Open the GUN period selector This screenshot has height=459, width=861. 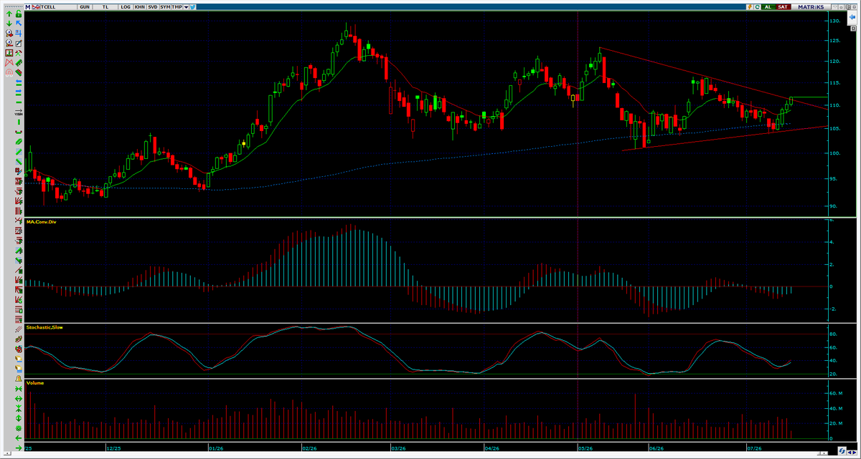(85, 7)
